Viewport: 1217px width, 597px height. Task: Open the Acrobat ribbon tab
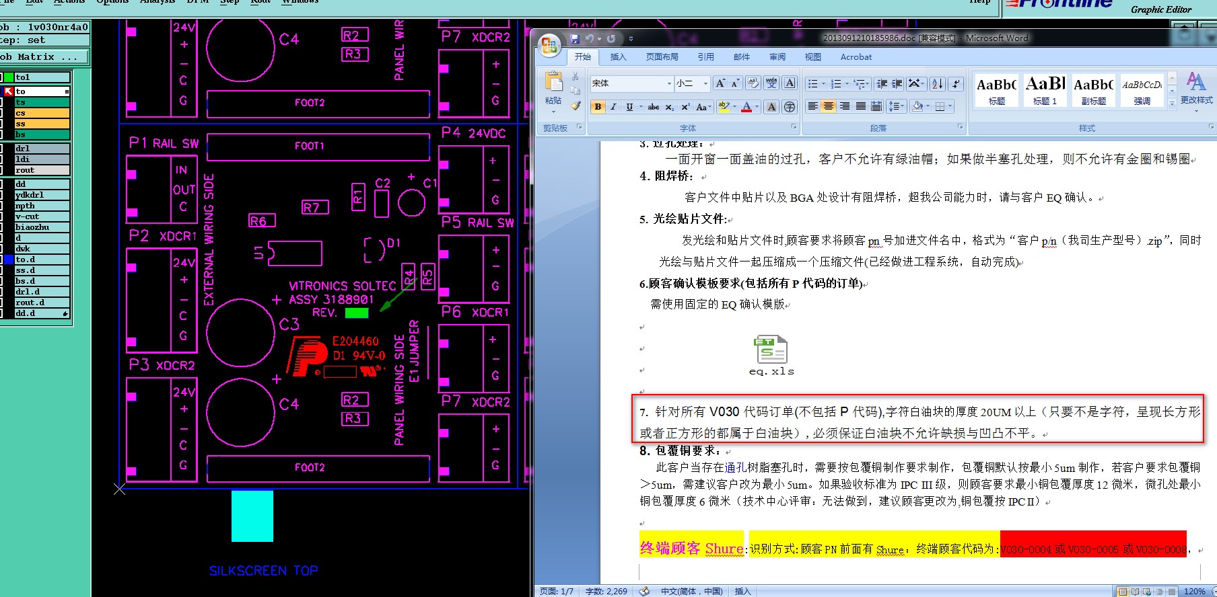(856, 57)
